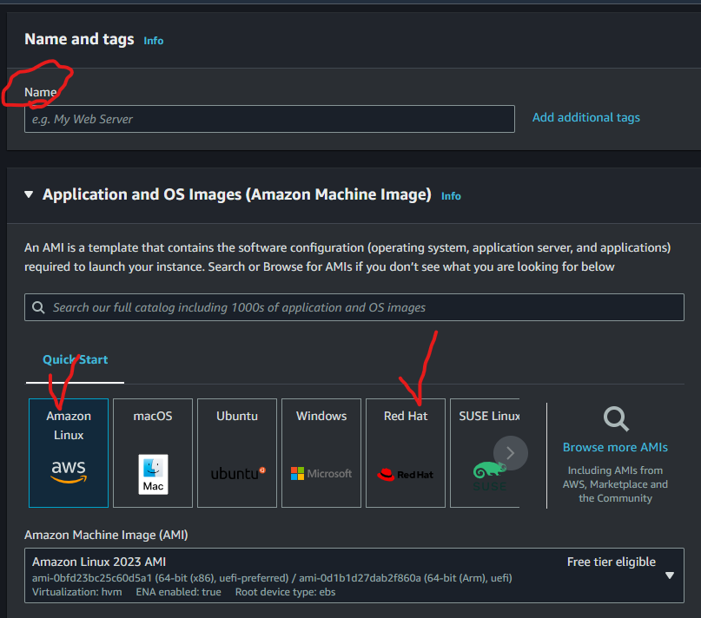This screenshot has height=618, width=701.
Task: Collapse the Application and OS Images section
Action: coord(29,194)
